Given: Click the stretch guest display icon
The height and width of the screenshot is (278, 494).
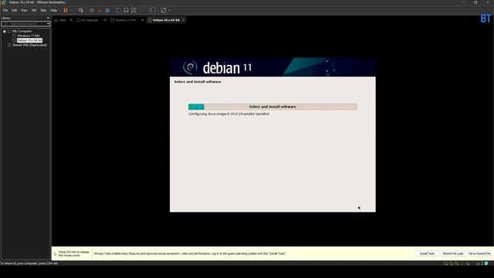Looking at the screenshot, I should [164, 10].
